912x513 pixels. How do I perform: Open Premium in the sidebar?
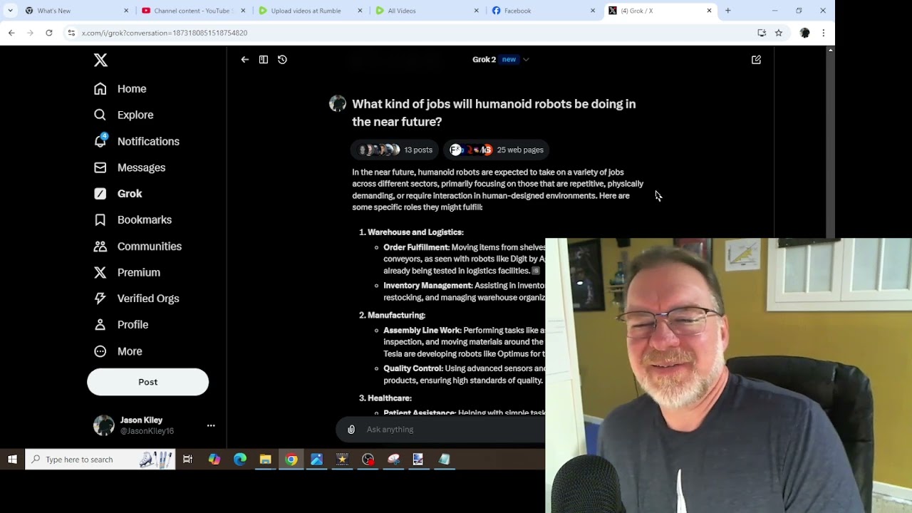(127, 272)
